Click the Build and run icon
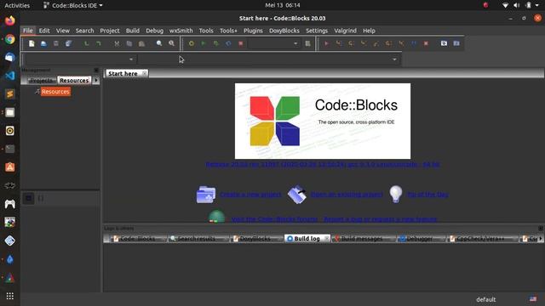The width and height of the screenshot is (545, 306). coord(215,43)
